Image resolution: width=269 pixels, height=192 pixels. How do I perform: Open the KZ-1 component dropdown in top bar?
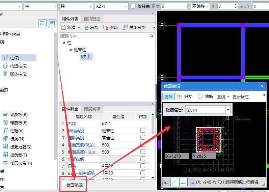click(x=126, y=6)
